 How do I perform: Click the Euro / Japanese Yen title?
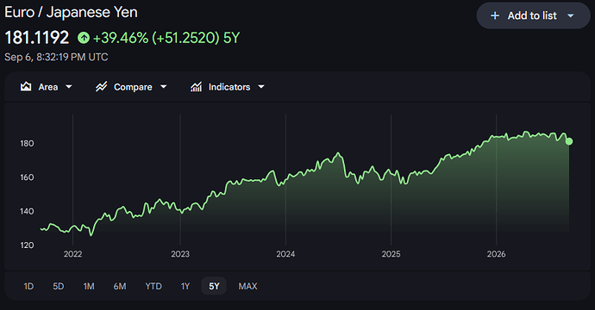tap(71, 12)
